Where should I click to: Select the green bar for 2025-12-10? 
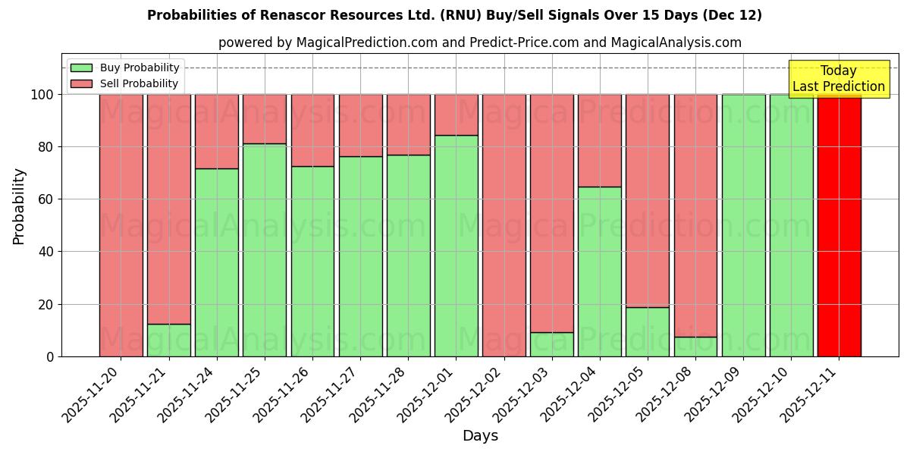[791, 227]
